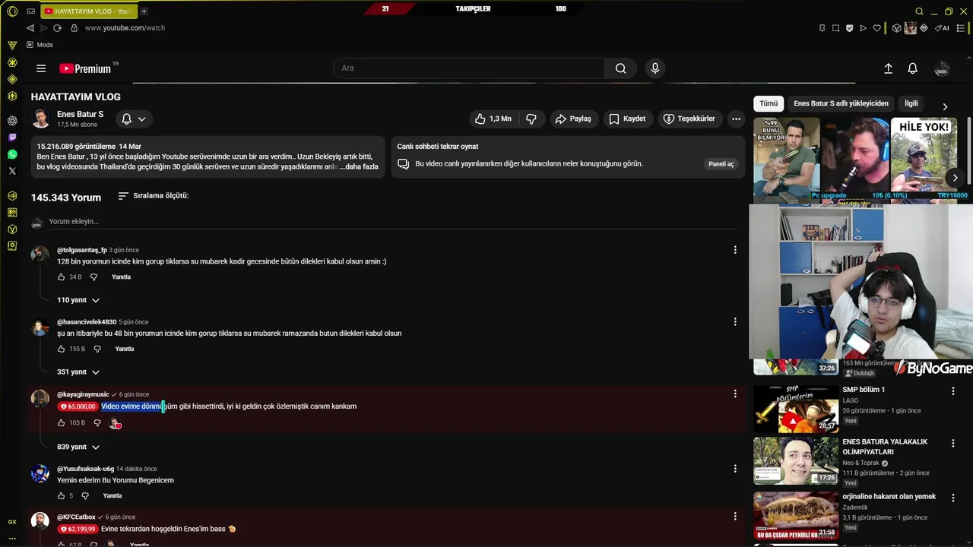This screenshot has width=973, height=547.
Task: Dislike kayagiraymusic's comment
Action: pos(97,423)
